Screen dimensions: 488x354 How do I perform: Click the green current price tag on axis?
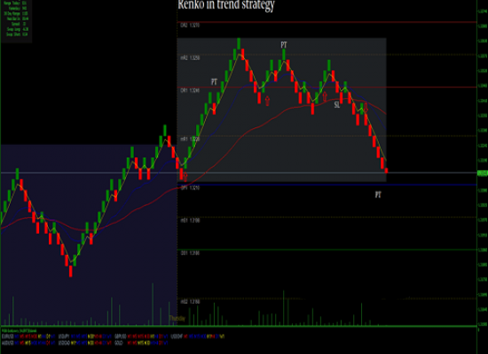(483, 173)
